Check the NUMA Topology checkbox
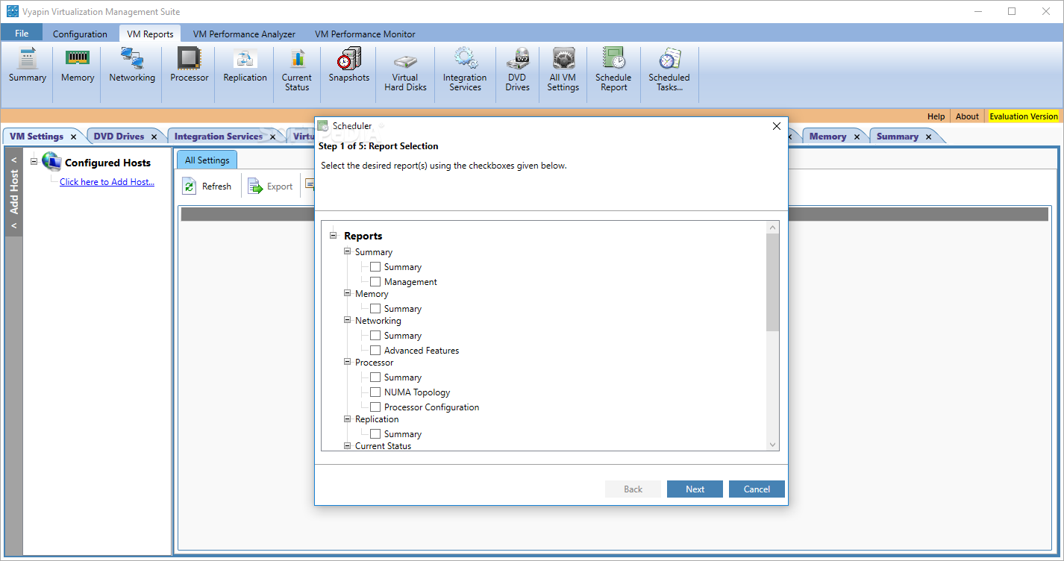 [375, 392]
